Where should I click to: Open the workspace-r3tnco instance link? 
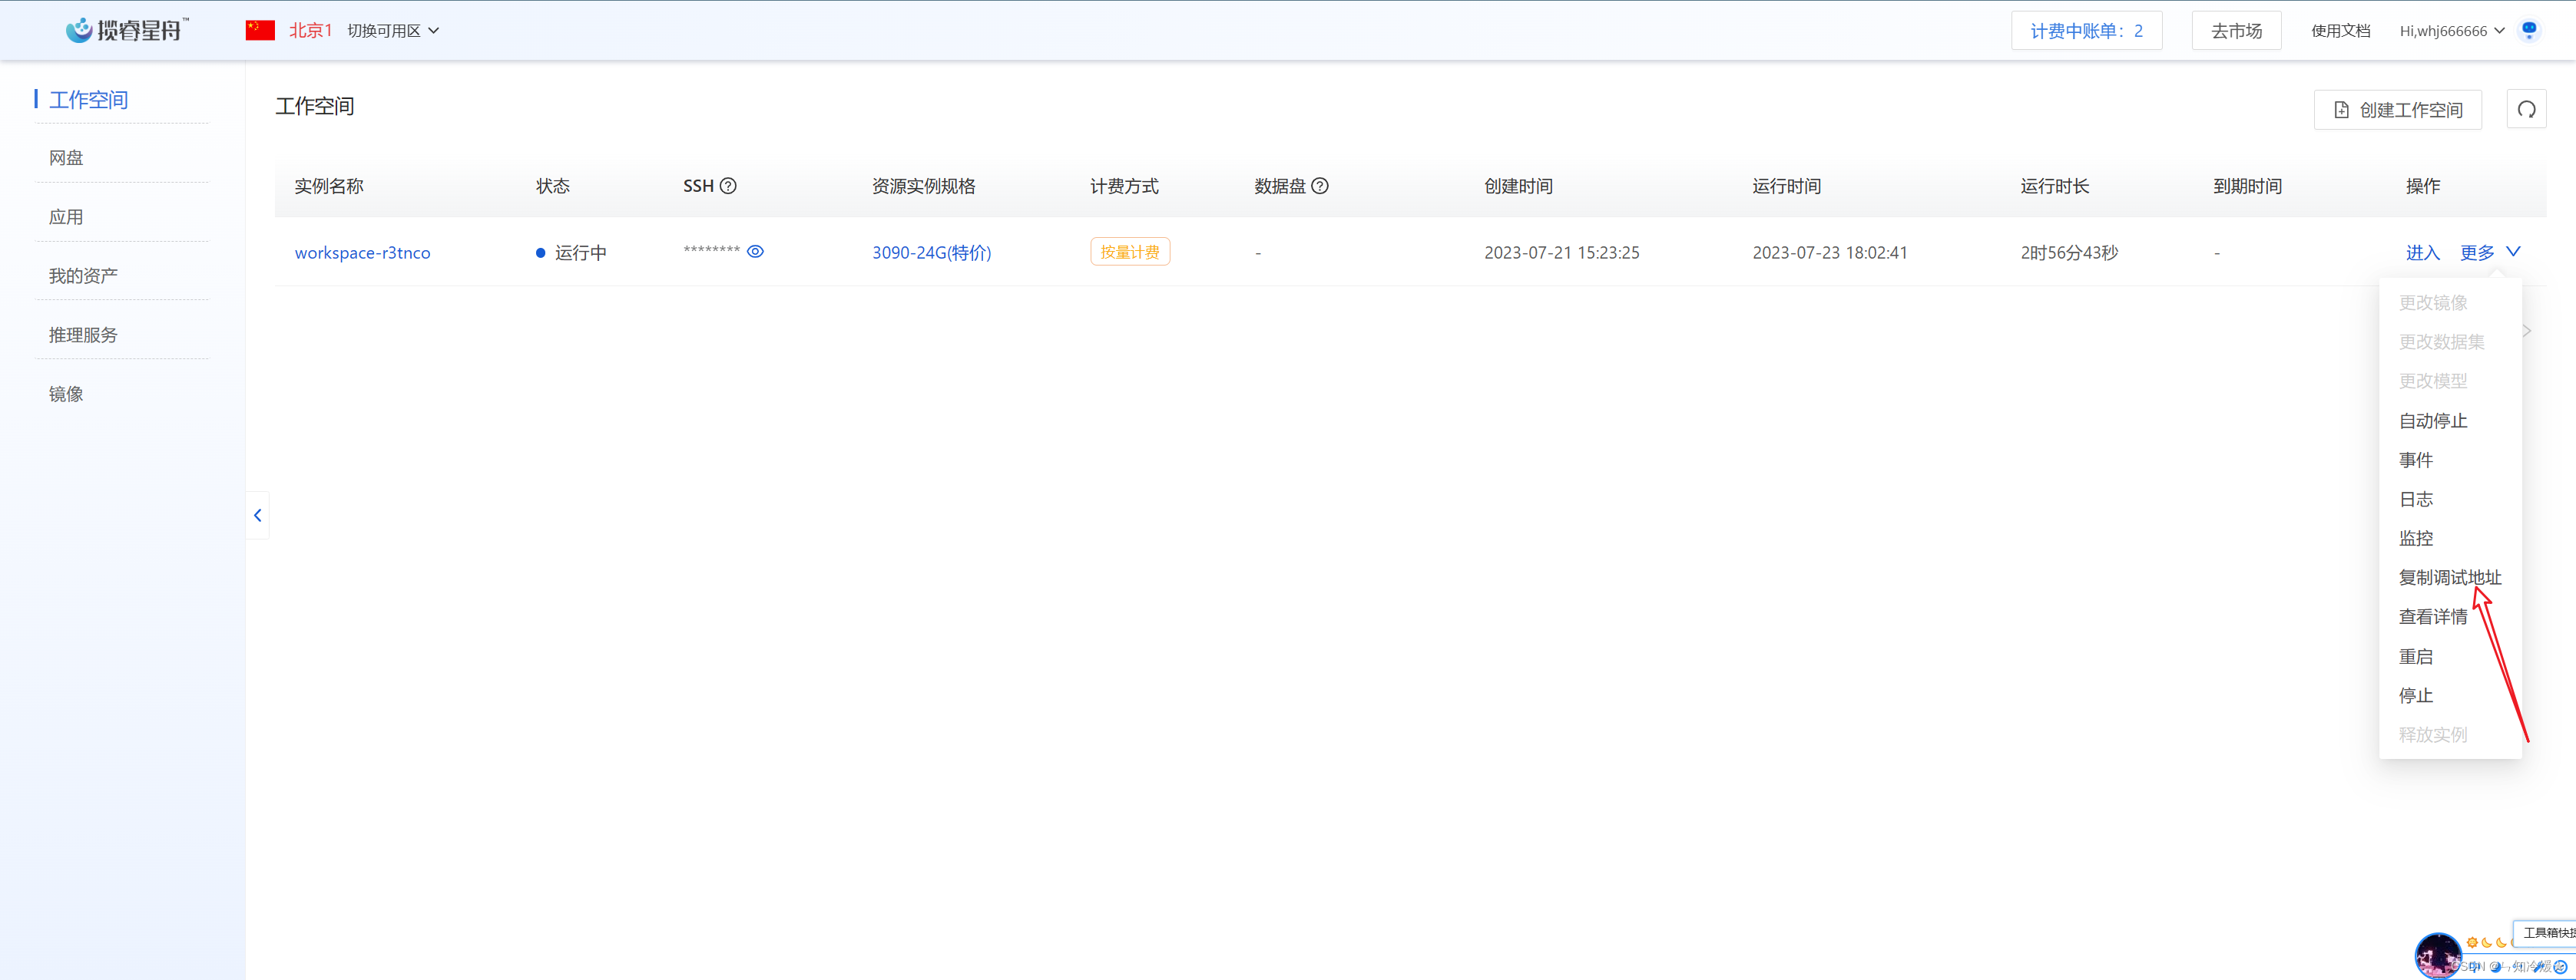point(362,252)
